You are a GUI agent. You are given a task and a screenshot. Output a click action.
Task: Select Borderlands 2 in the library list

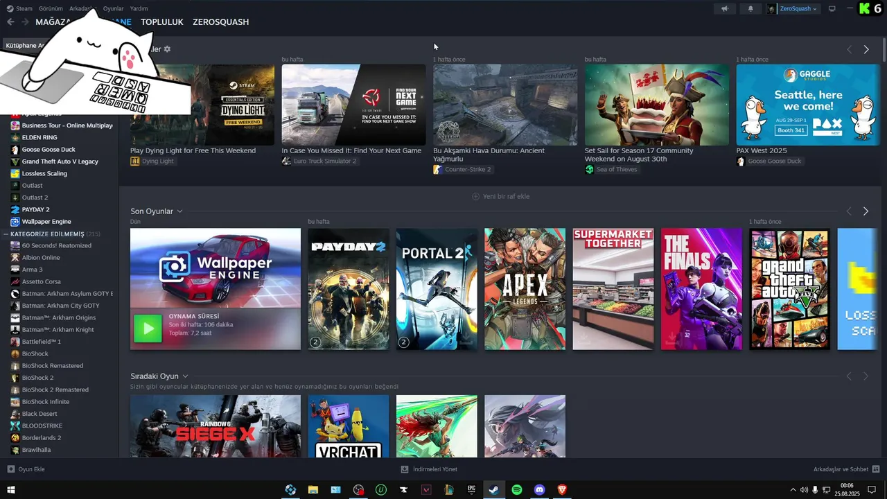click(x=42, y=438)
